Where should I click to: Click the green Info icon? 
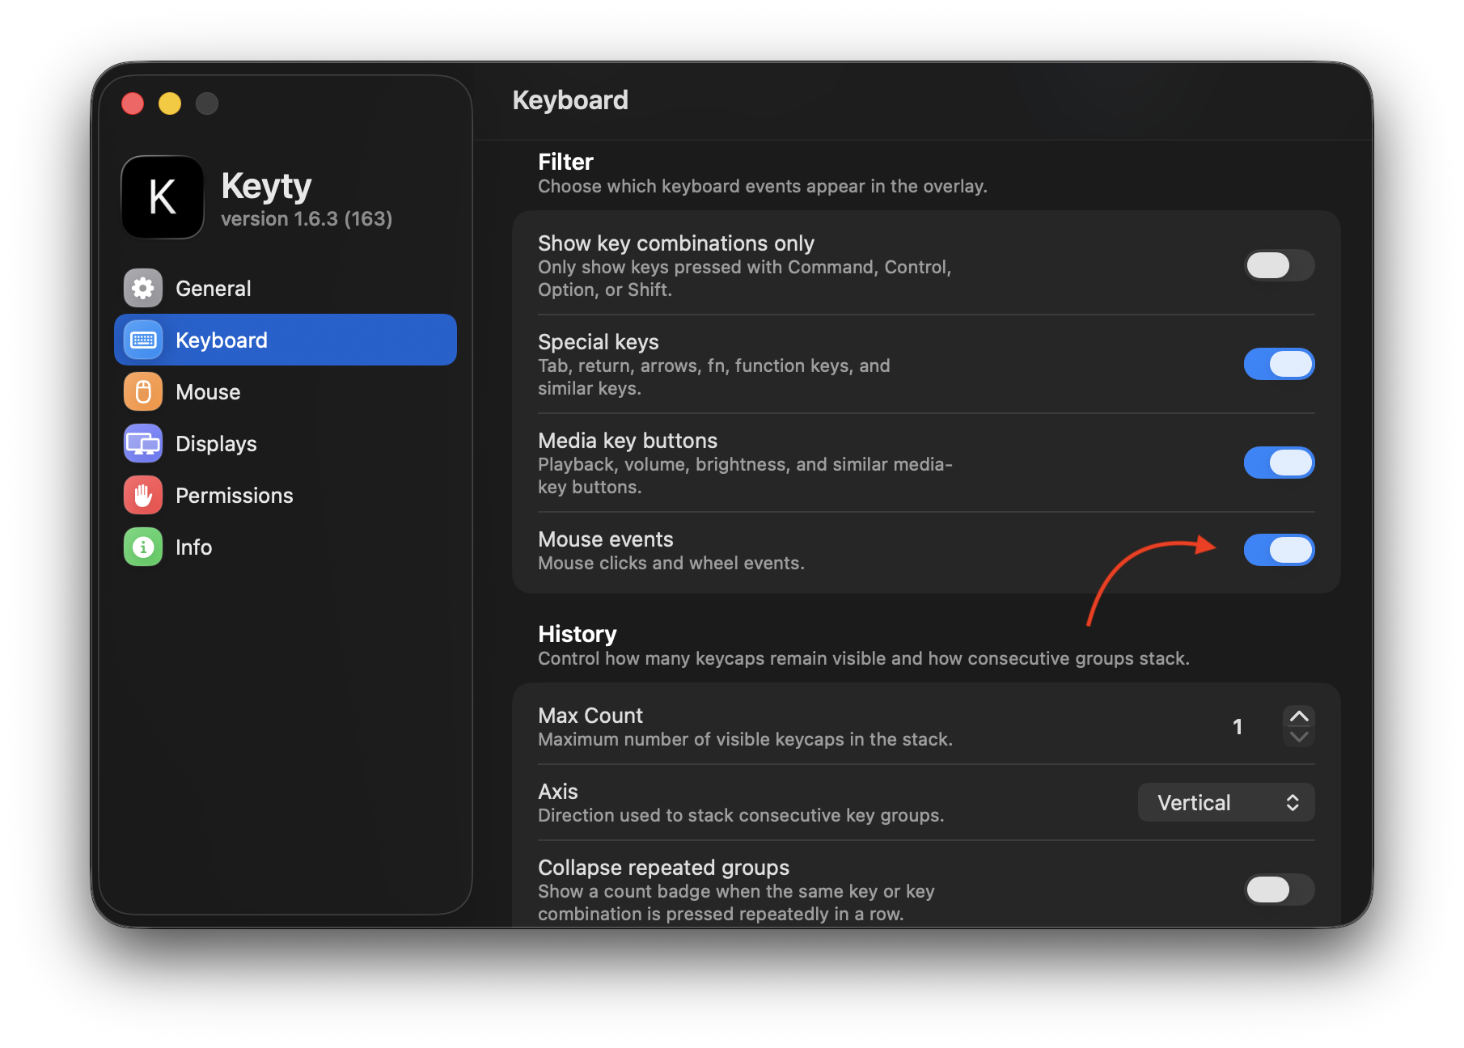point(143,547)
